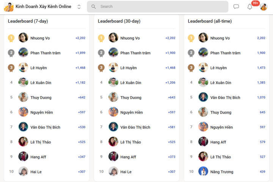273x182 pixels.
Task: Click the search magnifier icon
Action: 94,6
